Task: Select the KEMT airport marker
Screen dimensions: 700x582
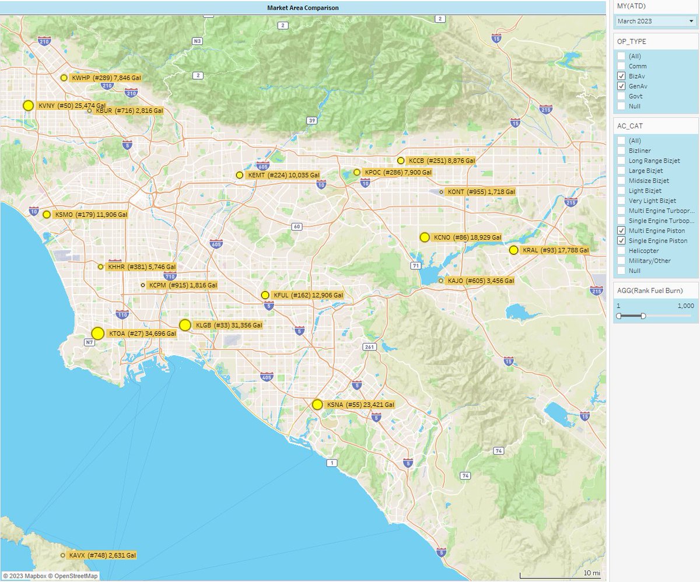Action: [240, 174]
